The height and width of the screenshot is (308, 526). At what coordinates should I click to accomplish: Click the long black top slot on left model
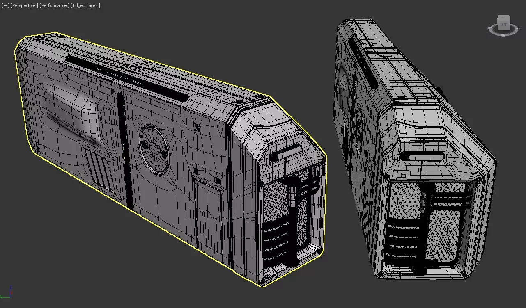click(x=127, y=78)
